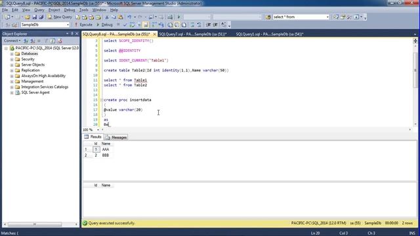The width and height of the screenshot is (420, 236).
Task: Open the View menu
Action: [26, 10]
